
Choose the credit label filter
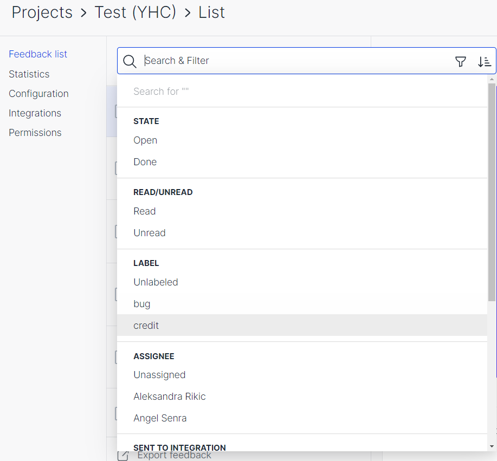(302, 326)
